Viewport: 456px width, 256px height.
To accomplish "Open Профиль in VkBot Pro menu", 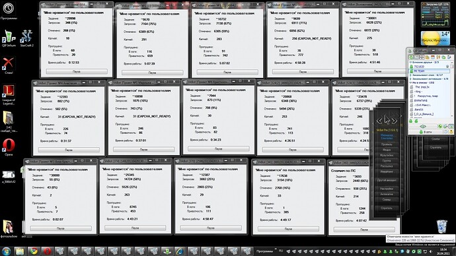I will (x=387, y=144).
